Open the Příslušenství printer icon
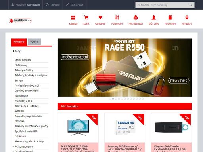Viewport: 203px width, 152px height. [x=136, y=17]
